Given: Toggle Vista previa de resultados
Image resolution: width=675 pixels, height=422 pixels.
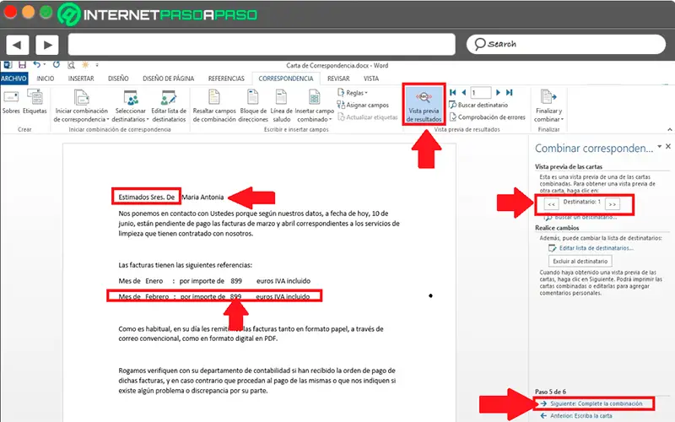Looking at the screenshot, I should [x=424, y=105].
